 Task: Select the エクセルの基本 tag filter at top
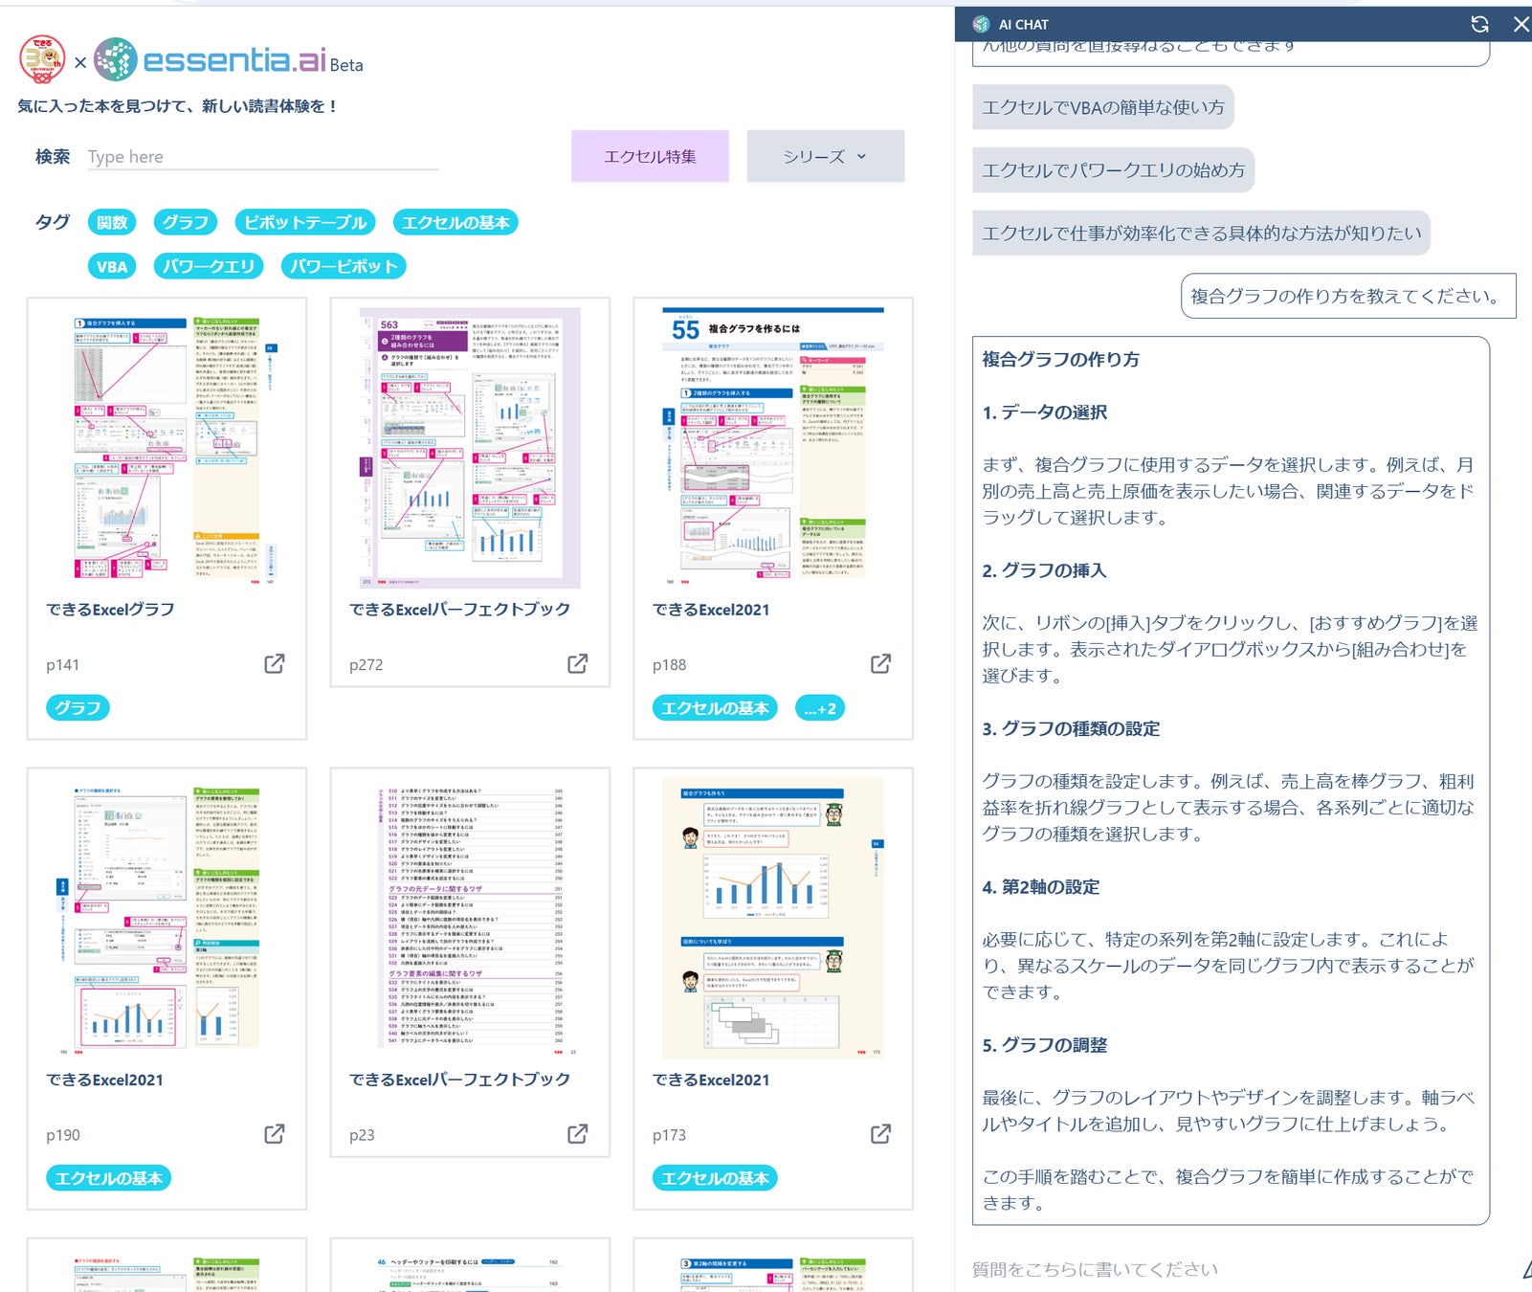pos(455,222)
